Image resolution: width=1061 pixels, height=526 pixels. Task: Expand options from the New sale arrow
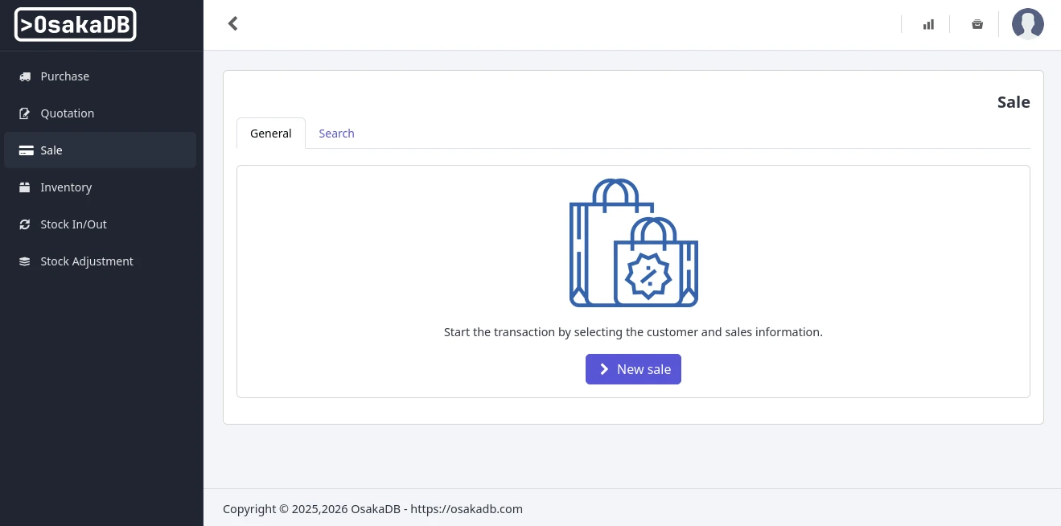coord(604,368)
